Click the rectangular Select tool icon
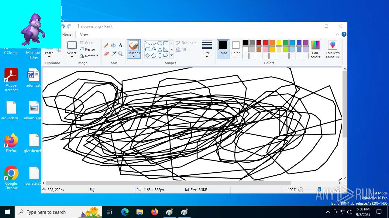This screenshot has height=218, width=389. (72, 45)
